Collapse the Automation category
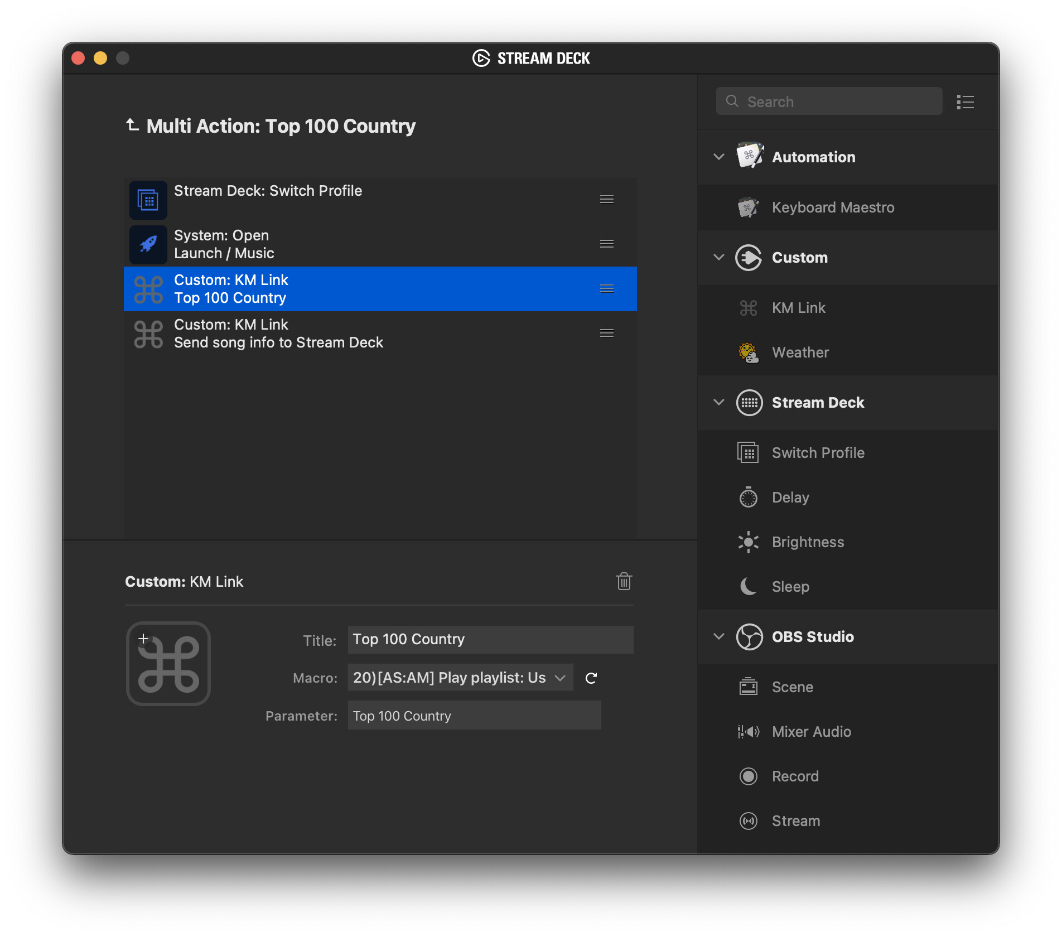The width and height of the screenshot is (1062, 937). click(719, 157)
